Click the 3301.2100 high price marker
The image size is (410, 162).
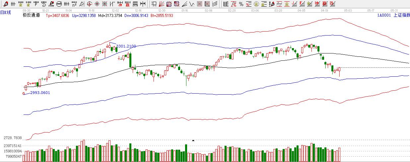(x=126, y=46)
